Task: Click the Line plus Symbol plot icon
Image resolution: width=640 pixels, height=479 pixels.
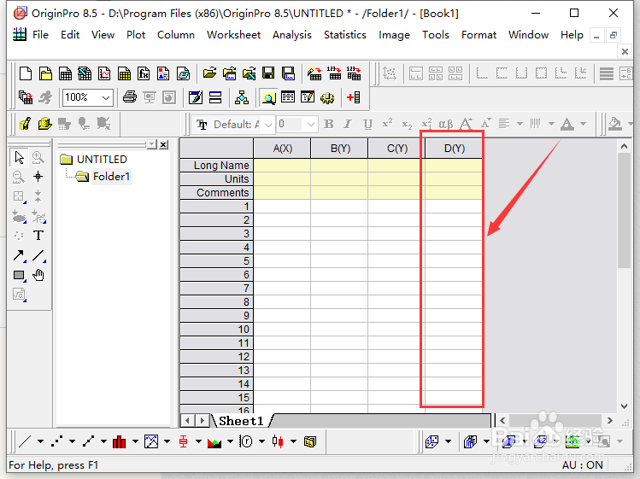Action: 88,441
